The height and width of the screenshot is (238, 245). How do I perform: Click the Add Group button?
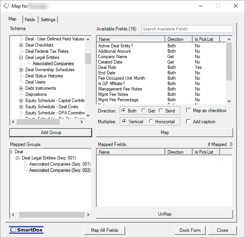[x=50, y=132]
